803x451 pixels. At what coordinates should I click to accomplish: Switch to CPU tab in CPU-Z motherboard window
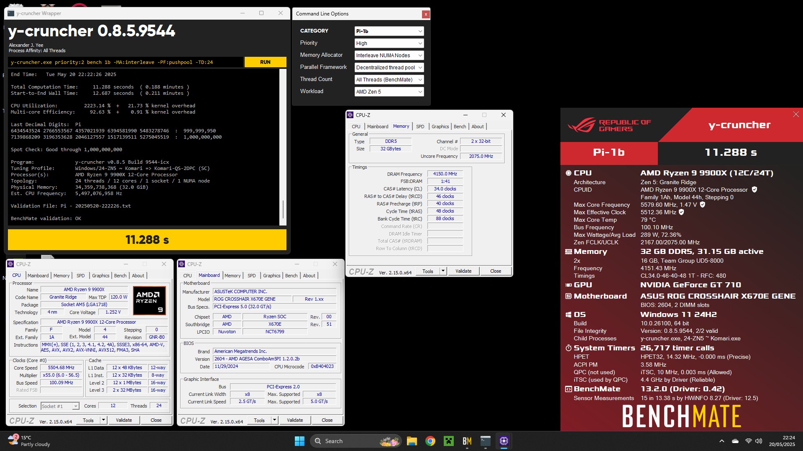[187, 276]
